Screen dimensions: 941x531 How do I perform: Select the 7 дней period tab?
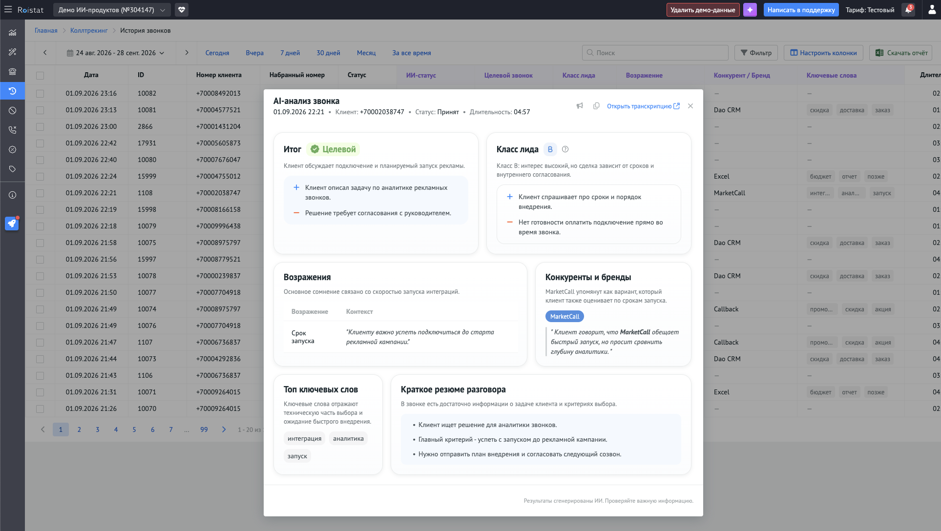(x=290, y=53)
